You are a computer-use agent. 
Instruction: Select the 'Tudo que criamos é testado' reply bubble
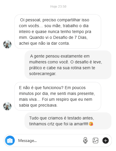point(68,121)
